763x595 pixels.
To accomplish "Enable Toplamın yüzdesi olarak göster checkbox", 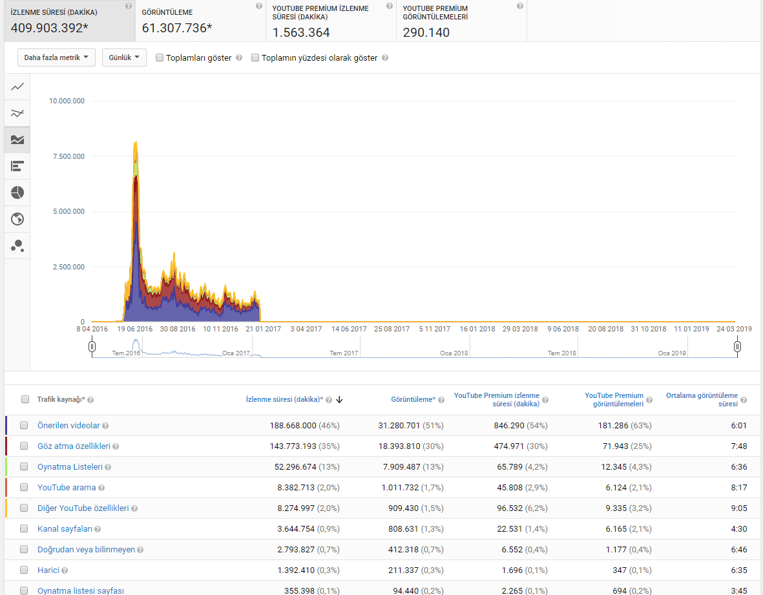I will click(255, 57).
